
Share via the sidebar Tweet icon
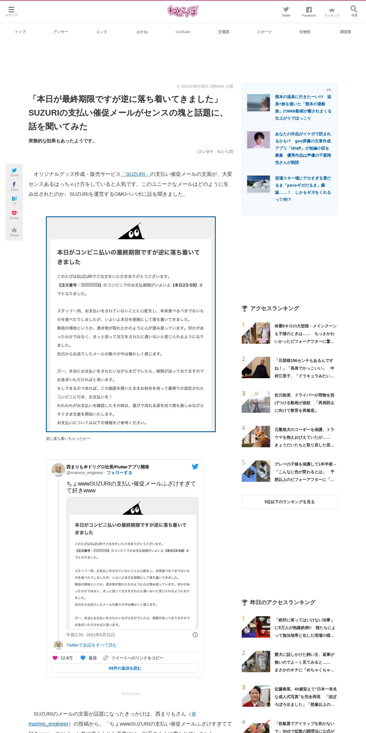pos(14,172)
